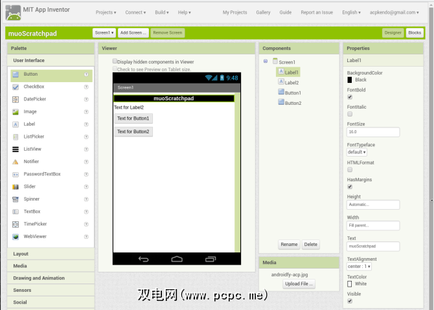The width and height of the screenshot is (434, 310).
Task: Click the Upload File button
Action: click(299, 283)
